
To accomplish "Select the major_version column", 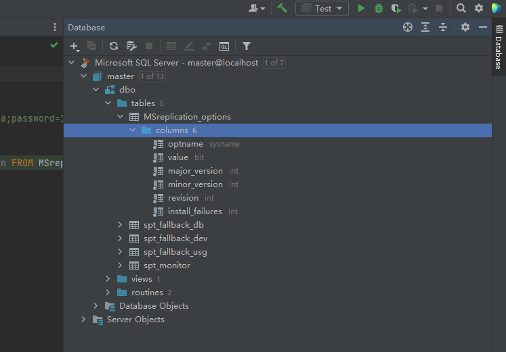I will pyautogui.click(x=195, y=171).
